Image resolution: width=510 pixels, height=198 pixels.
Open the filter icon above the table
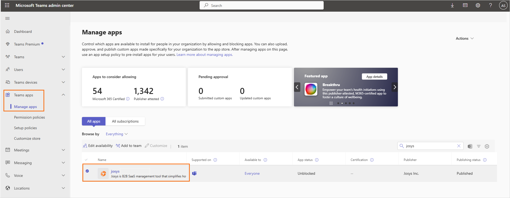pyautogui.click(x=478, y=146)
